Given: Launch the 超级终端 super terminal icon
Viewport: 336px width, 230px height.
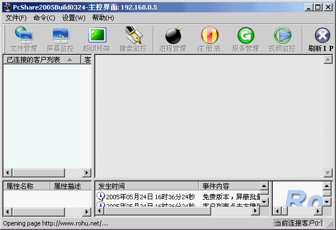Looking at the screenshot, I should (96, 39).
